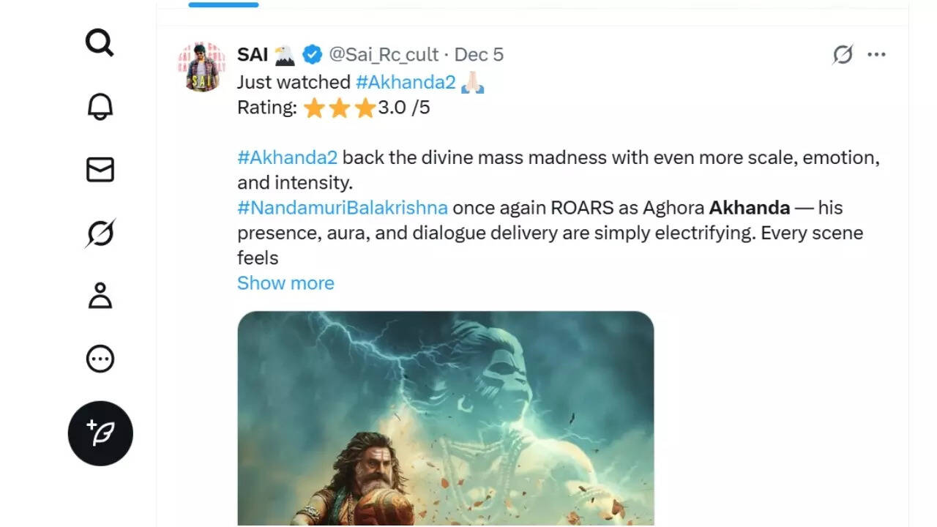The image size is (937, 527).
Task: Click the #NandamuriBalakrishna hashtag
Action: (342, 208)
